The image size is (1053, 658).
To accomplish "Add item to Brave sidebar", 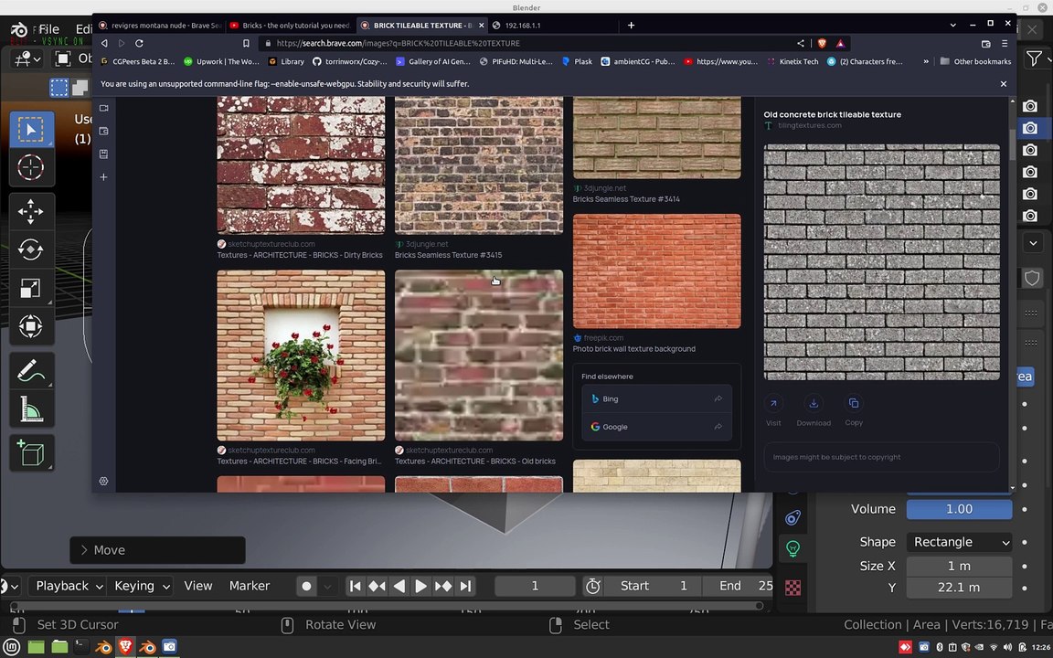I will click(103, 177).
